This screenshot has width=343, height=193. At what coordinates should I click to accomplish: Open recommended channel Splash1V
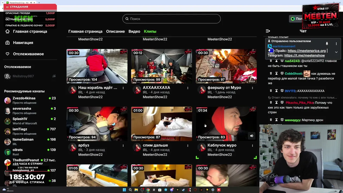[30, 121]
